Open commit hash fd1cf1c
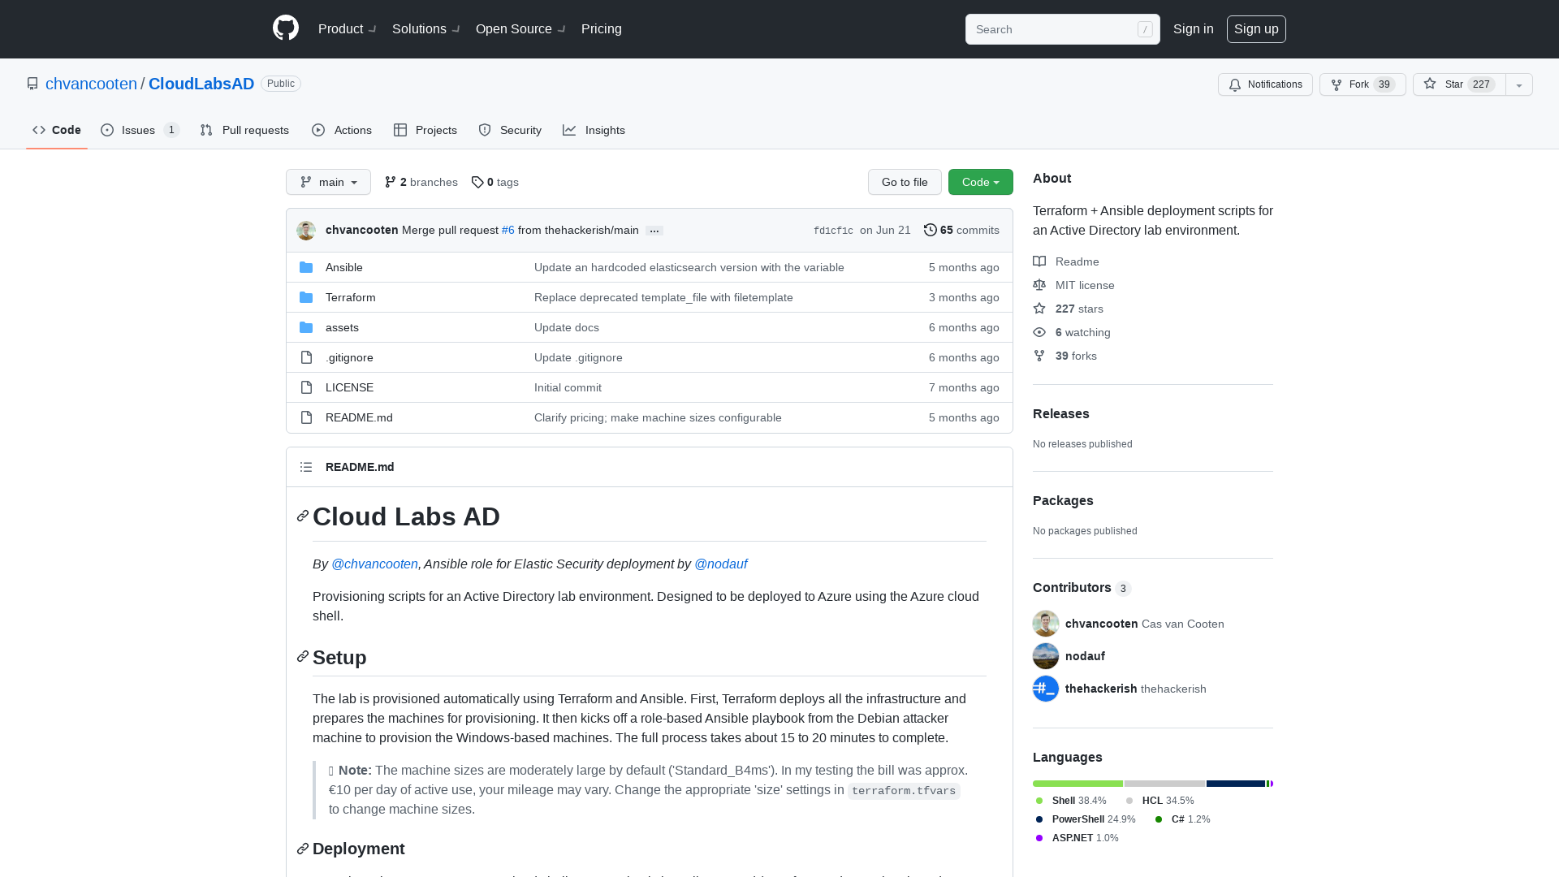The image size is (1559, 877). click(x=833, y=231)
